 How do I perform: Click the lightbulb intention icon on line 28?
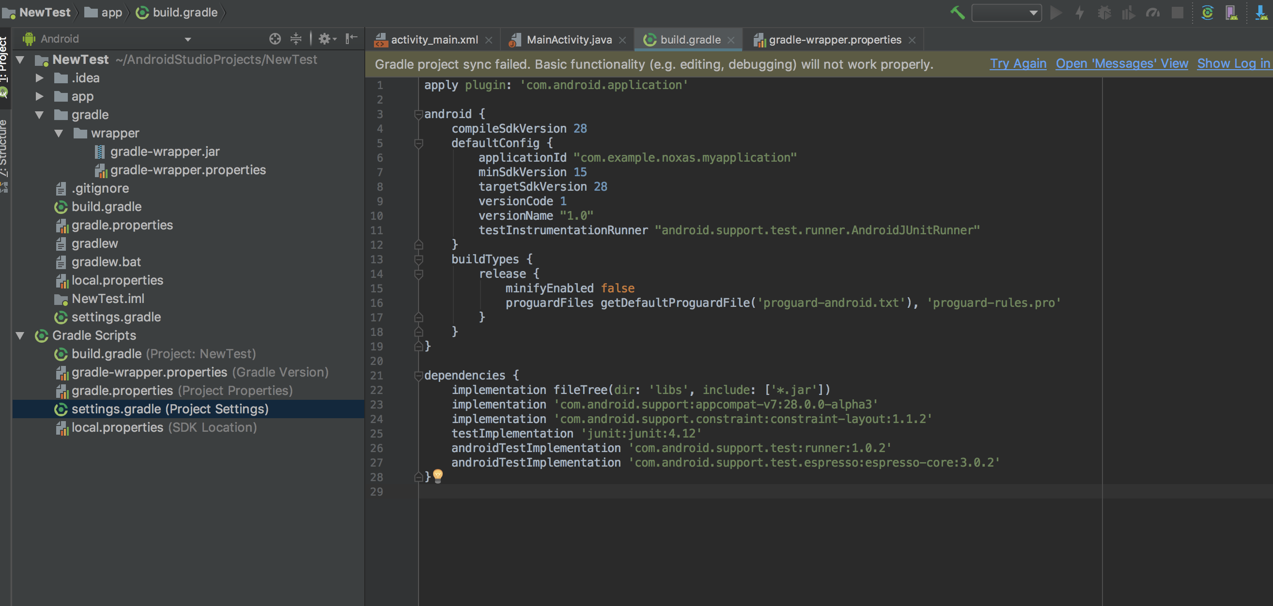point(438,476)
